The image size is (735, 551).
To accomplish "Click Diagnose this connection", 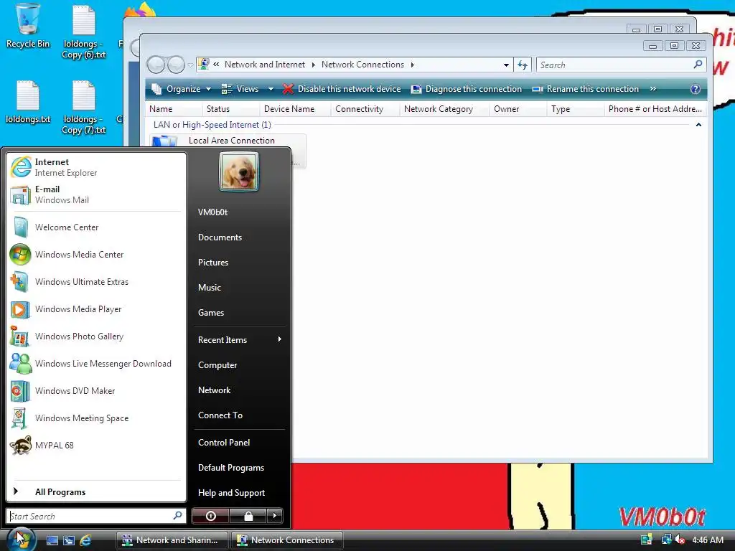I will [467, 89].
